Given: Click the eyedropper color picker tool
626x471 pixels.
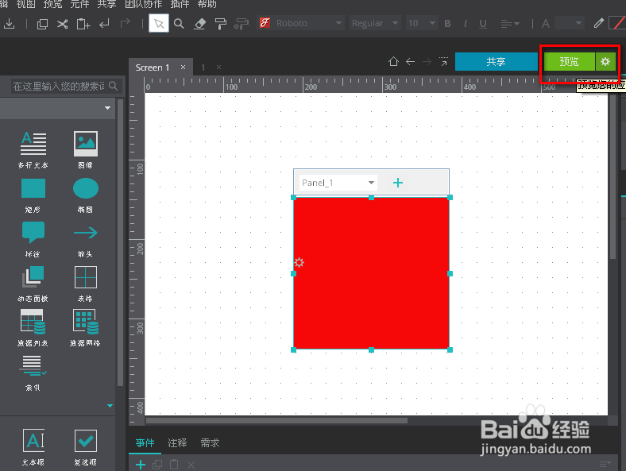Looking at the screenshot, I should click(x=598, y=23).
